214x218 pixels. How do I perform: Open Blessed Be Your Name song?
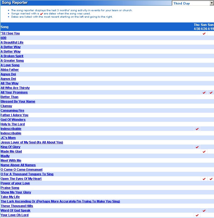[18, 102]
